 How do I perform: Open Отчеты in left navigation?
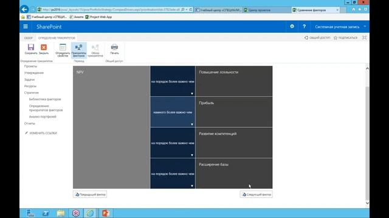[x=30, y=124]
